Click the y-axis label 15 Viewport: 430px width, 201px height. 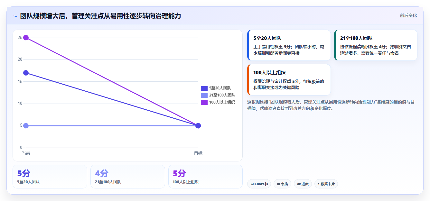pos(20,82)
